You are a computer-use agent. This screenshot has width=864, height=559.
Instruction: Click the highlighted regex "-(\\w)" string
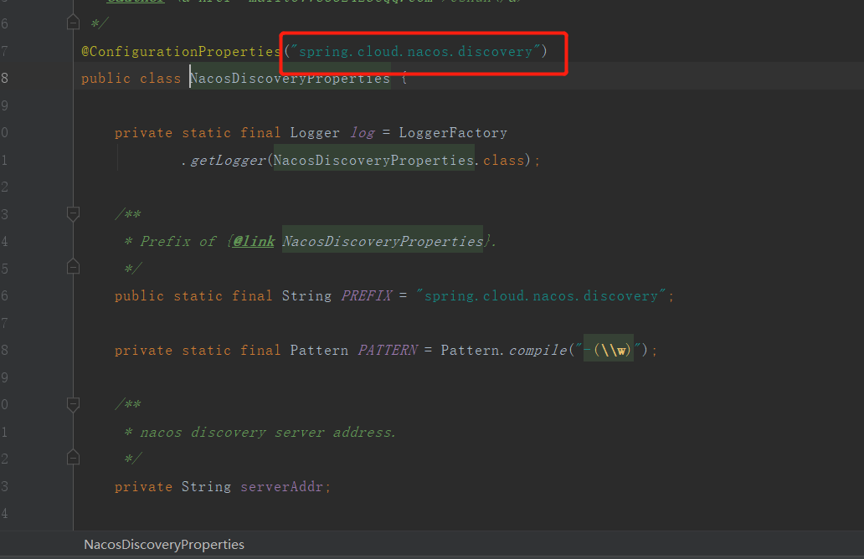coord(609,351)
